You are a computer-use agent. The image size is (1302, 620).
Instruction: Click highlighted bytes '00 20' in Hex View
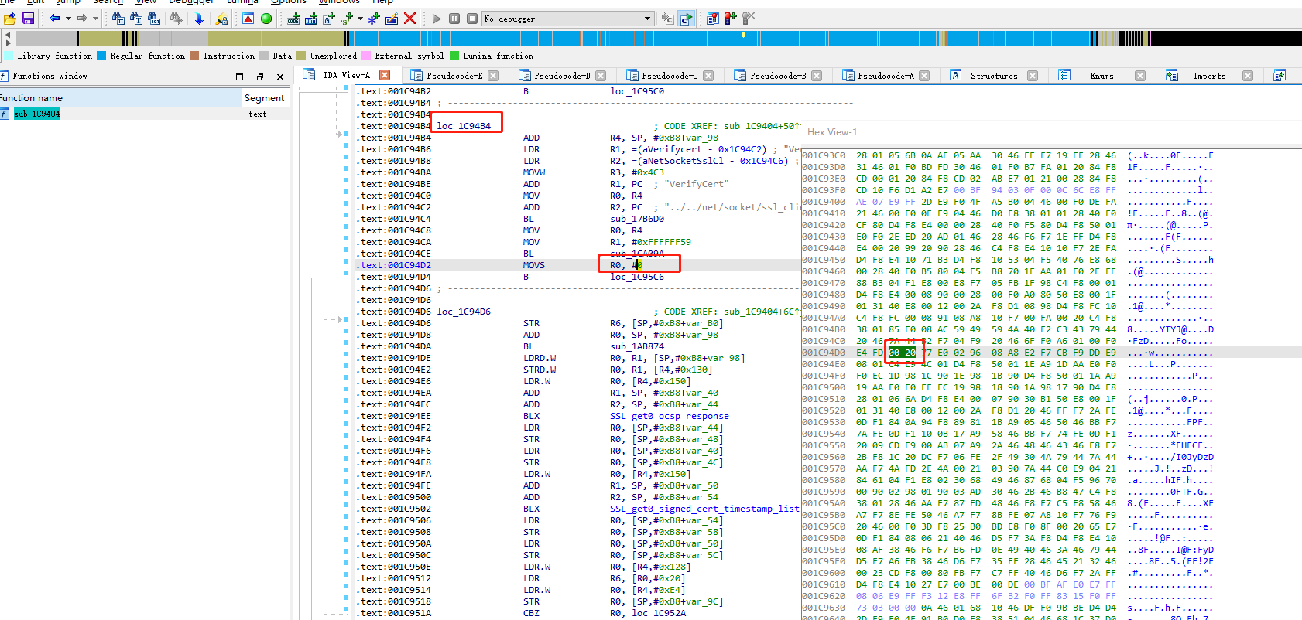pyautogui.click(x=902, y=353)
